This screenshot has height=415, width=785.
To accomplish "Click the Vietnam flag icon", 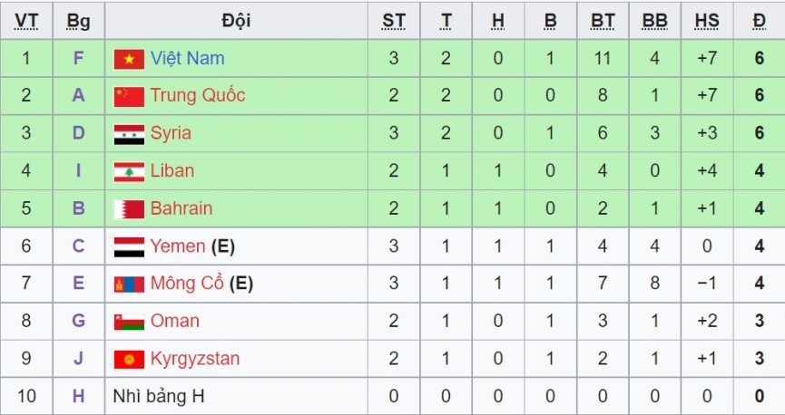I will [129, 60].
